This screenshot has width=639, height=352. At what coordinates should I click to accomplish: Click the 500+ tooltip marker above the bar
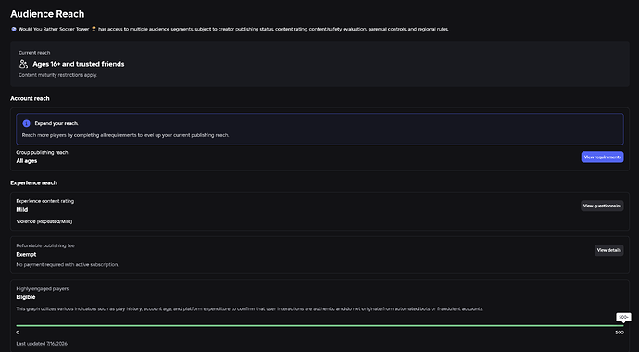623,317
